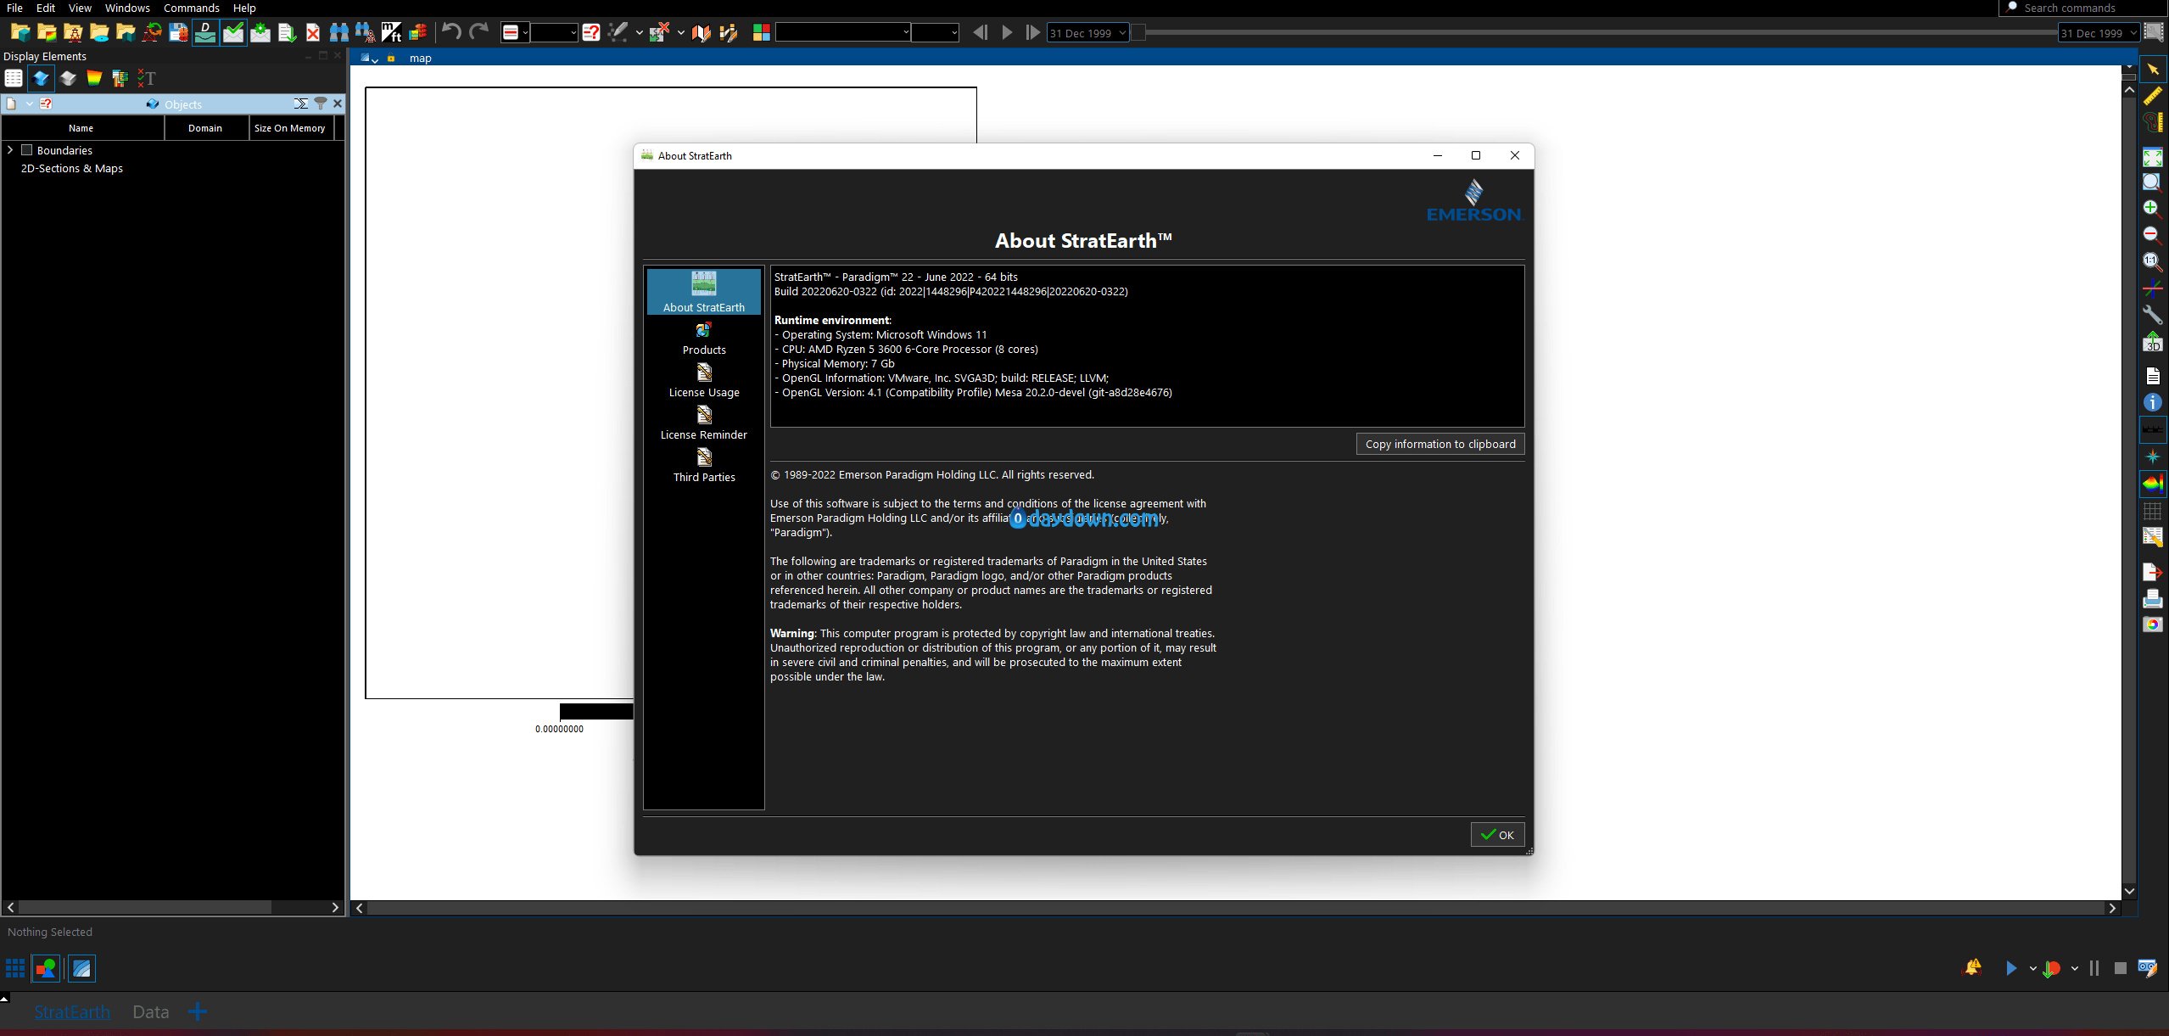
Task: Click the blue info circle icon
Action: [x=2152, y=402]
